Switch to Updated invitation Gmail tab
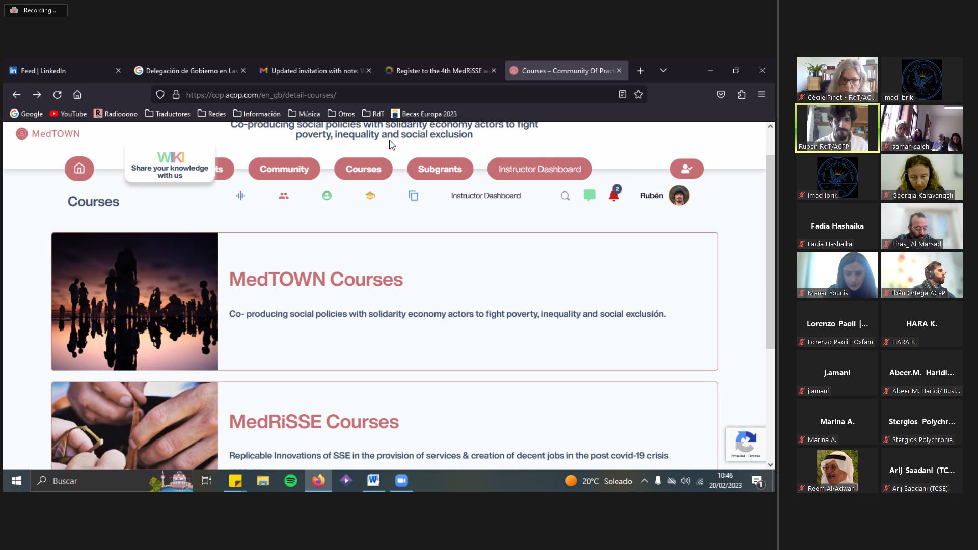 tap(314, 71)
